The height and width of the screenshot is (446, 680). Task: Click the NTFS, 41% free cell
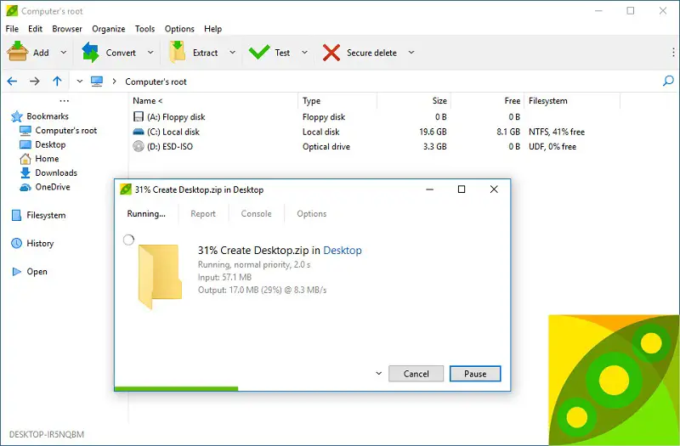click(x=557, y=132)
